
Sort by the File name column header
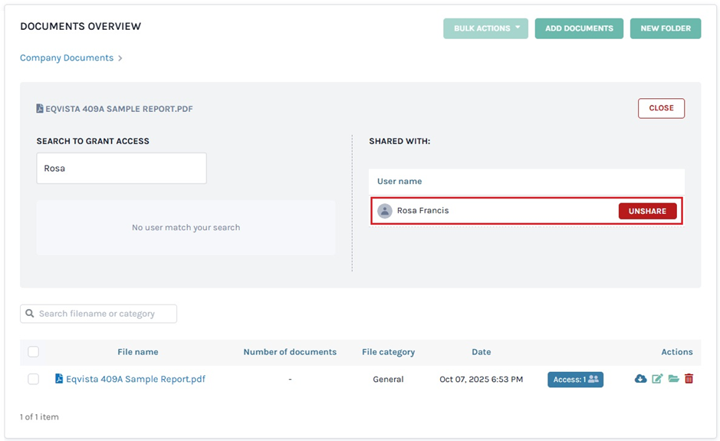coord(138,352)
